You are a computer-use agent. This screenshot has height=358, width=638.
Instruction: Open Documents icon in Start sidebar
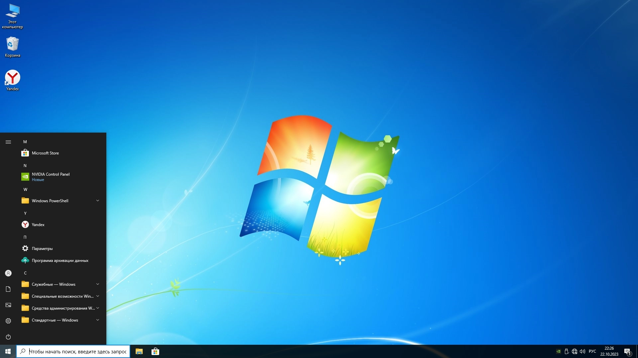(8, 289)
